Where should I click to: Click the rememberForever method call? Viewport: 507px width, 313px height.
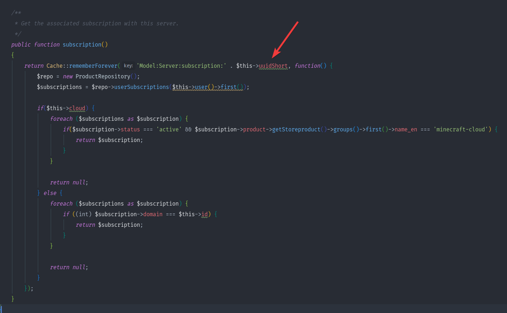pos(93,66)
